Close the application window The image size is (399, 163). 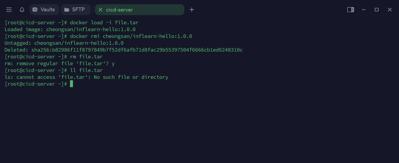[390, 10]
